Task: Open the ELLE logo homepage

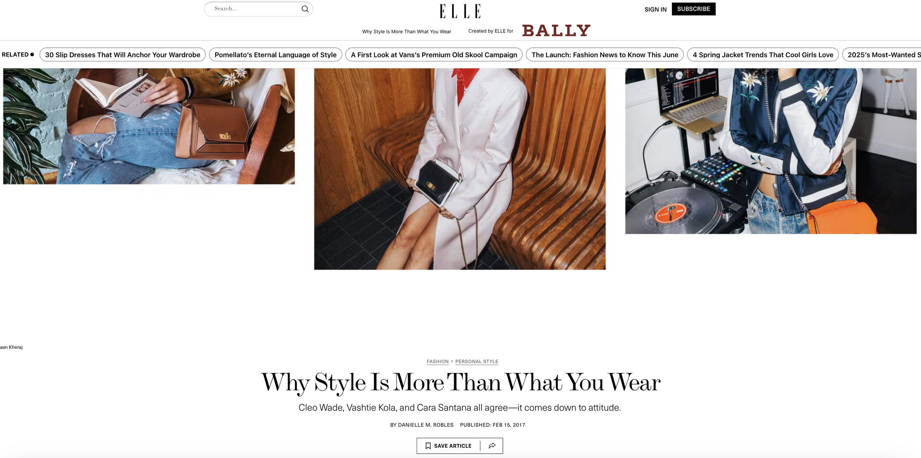Action: tap(460, 11)
